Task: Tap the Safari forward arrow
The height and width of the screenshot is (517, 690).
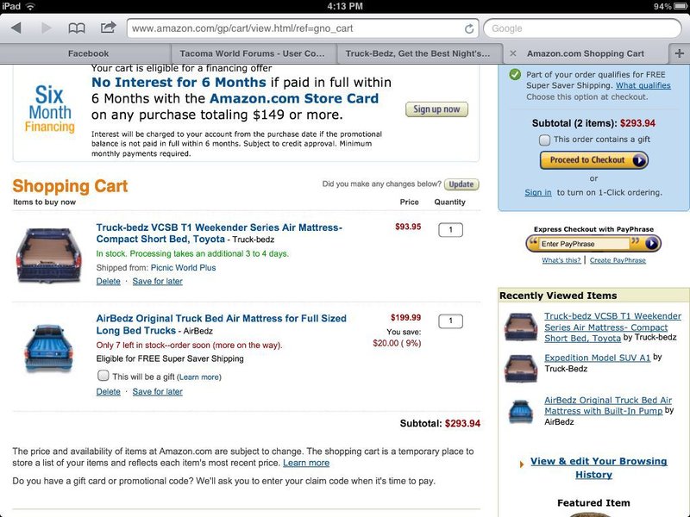Action: [47, 28]
